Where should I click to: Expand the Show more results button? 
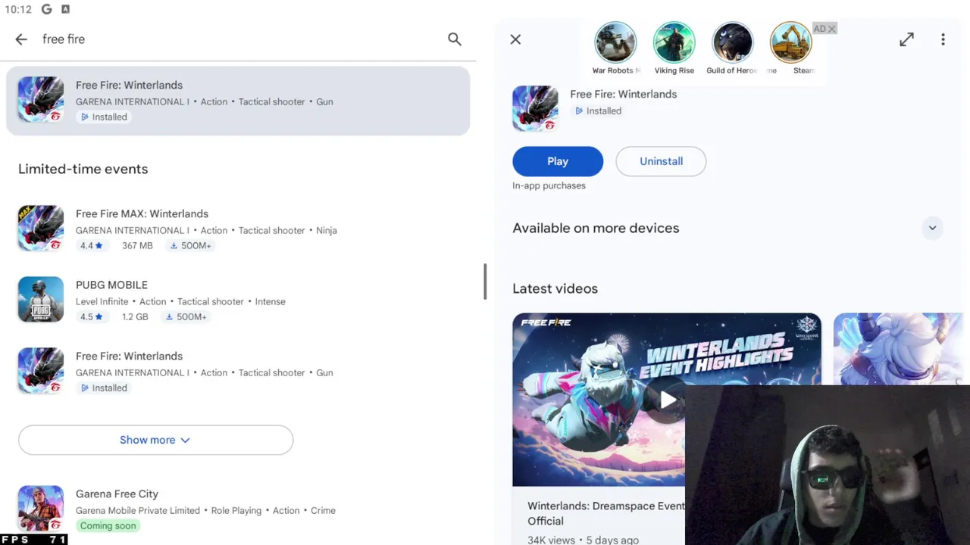[155, 440]
